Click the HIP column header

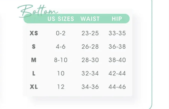point(117,19)
